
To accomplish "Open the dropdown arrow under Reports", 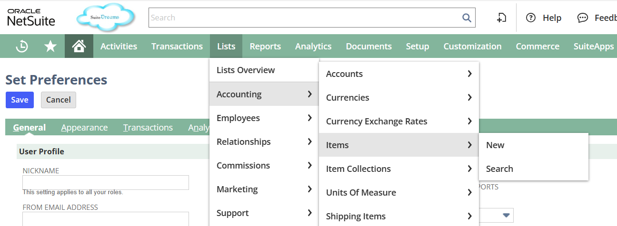I will click(x=507, y=216).
